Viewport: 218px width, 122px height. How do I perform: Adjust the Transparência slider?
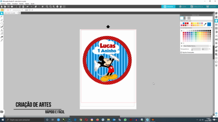(196, 49)
